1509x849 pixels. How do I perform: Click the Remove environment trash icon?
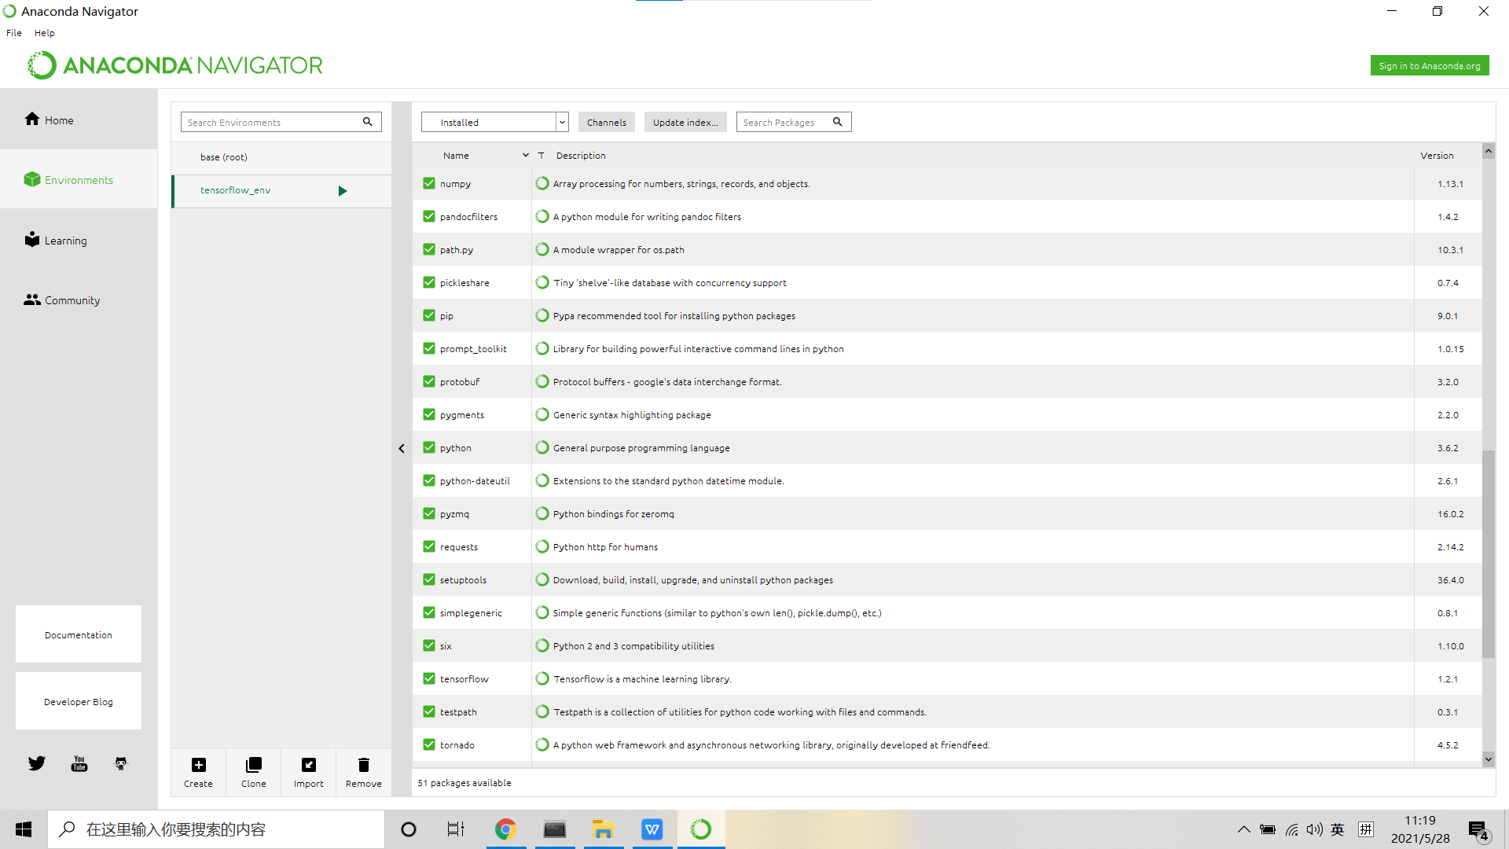point(363,765)
